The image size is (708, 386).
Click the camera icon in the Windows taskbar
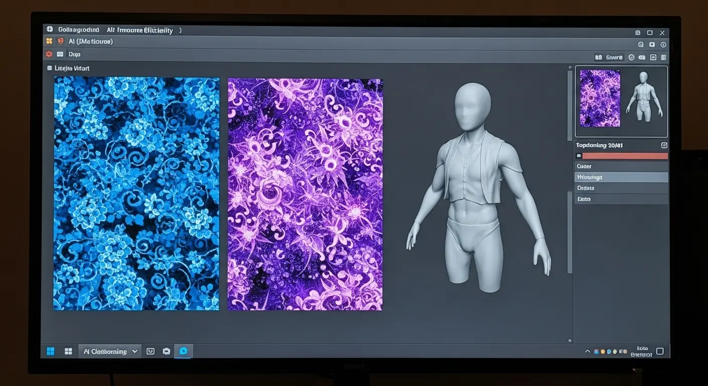pyautogui.click(x=166, y=351)
